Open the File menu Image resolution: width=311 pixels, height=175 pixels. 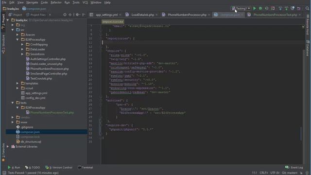[x=4, y=2]
